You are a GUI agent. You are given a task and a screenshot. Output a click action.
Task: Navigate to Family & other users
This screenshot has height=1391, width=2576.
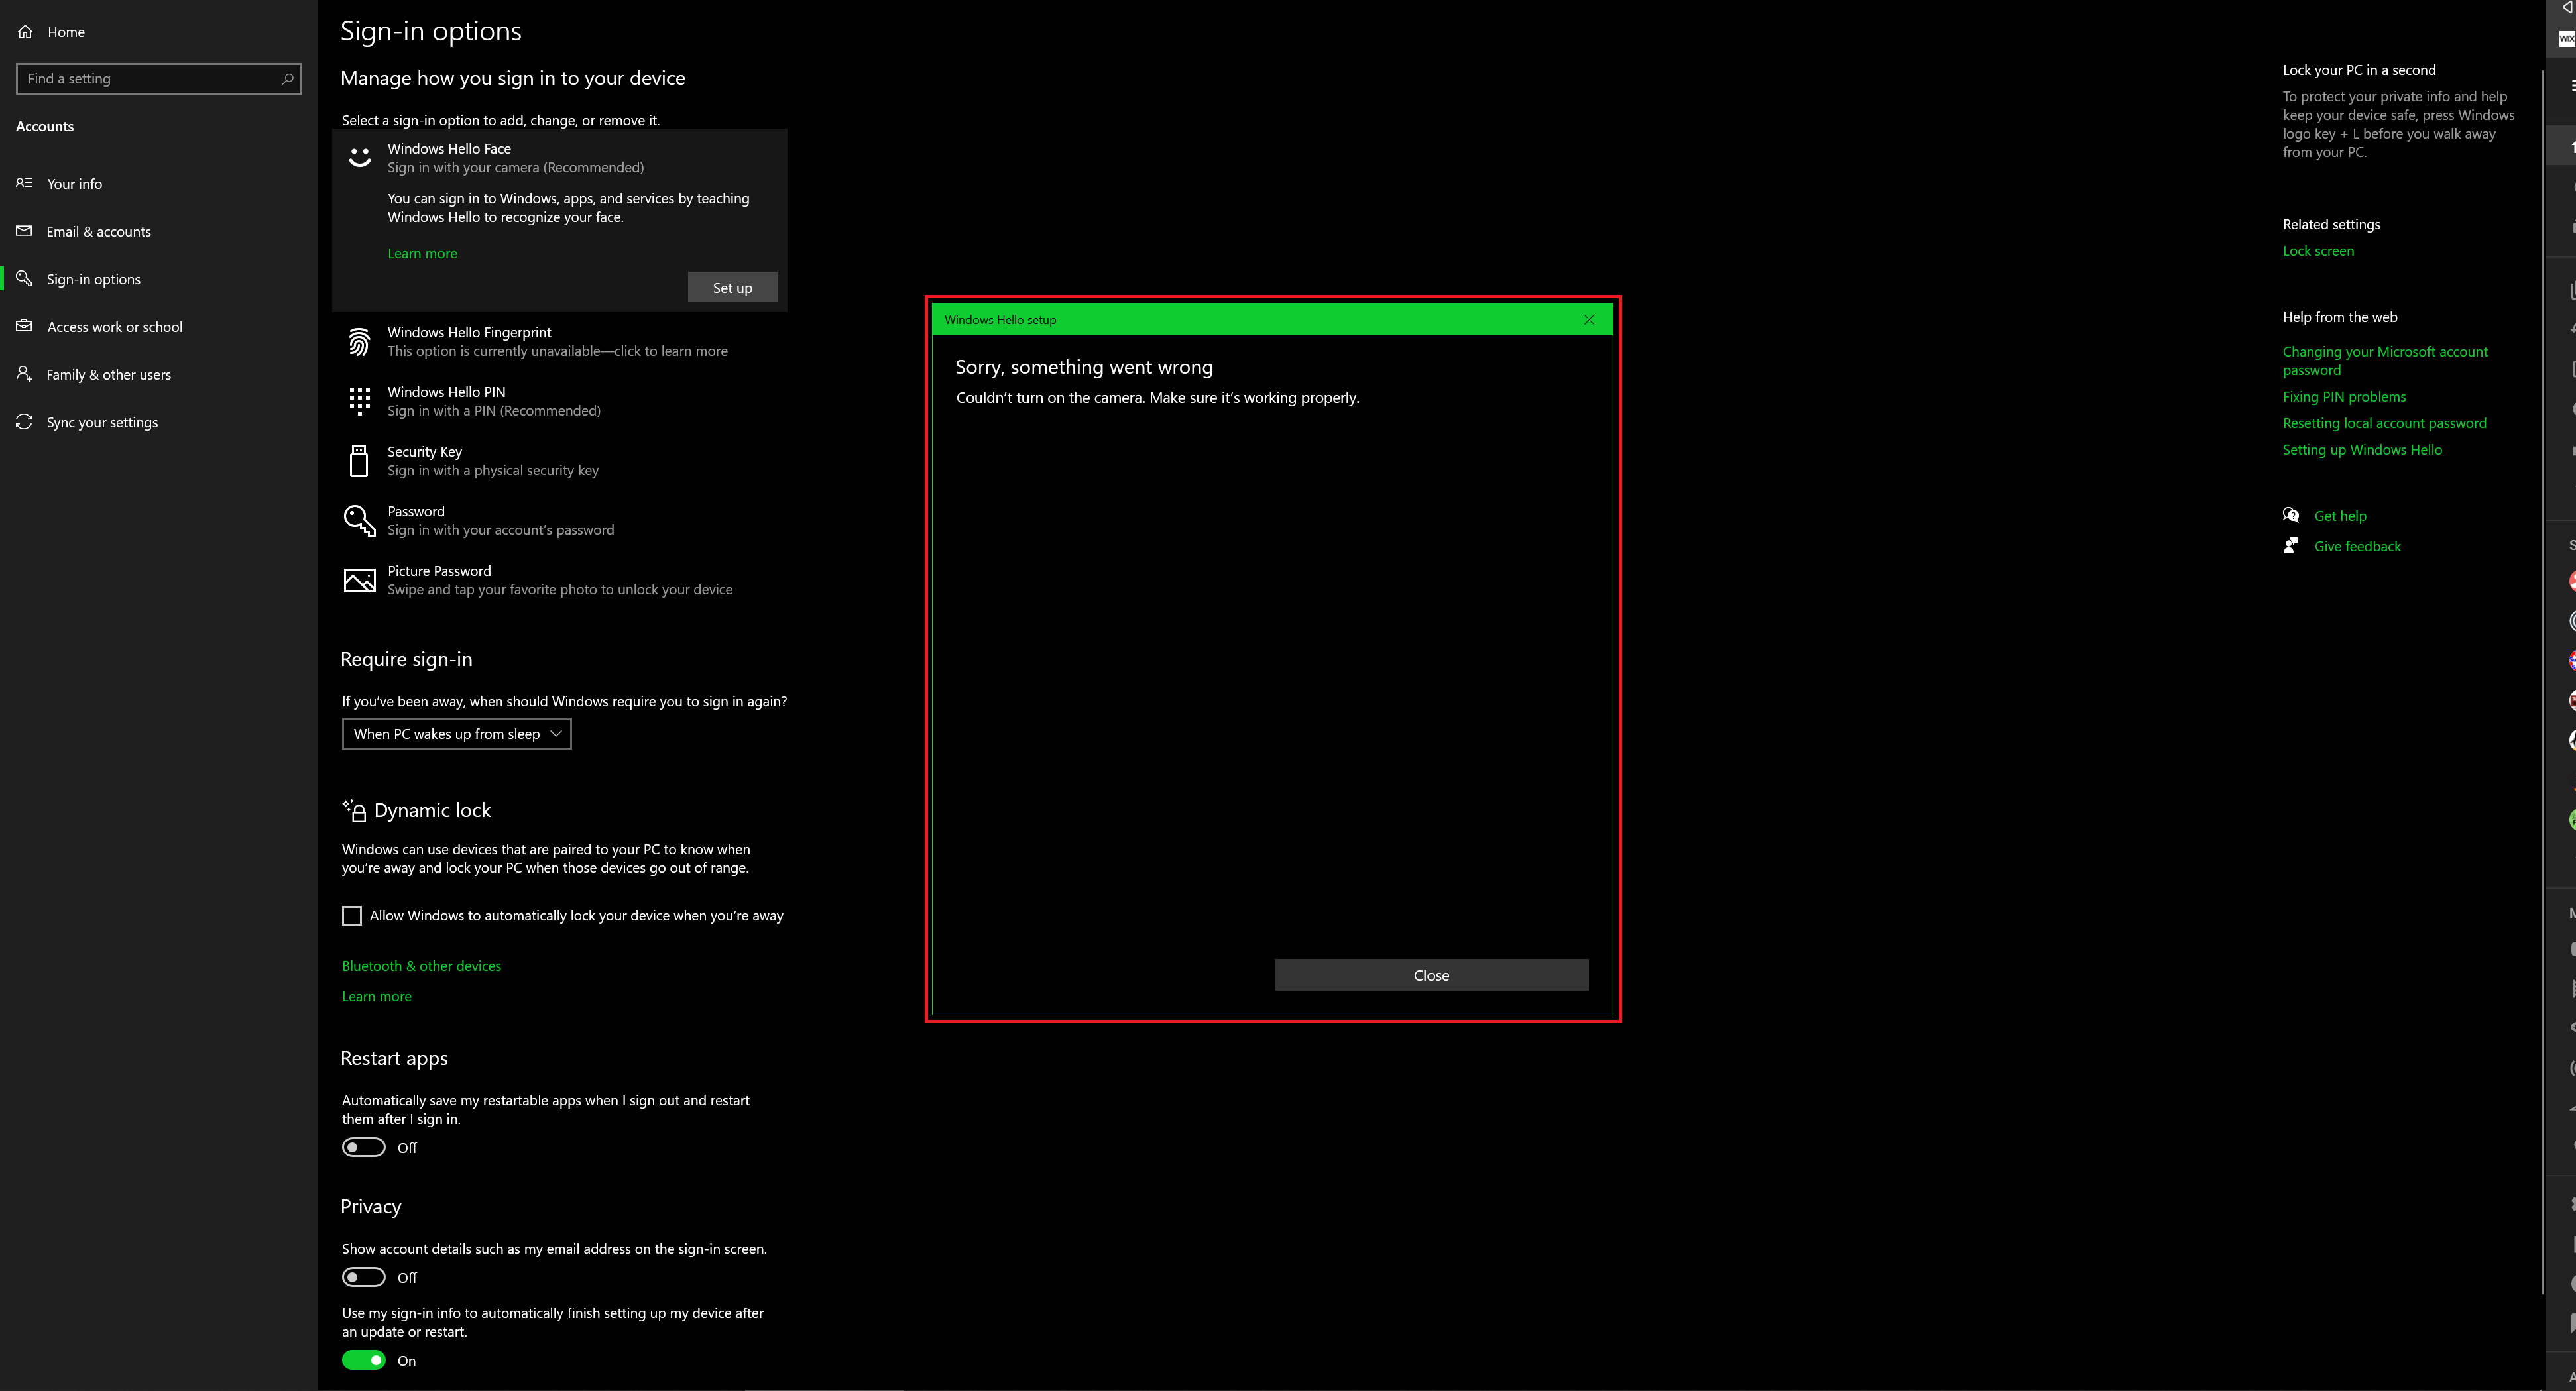[x=110, y=374]
